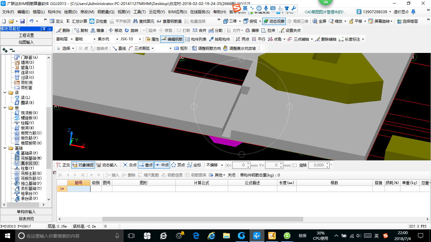Screen dimensions: 431x242
Task: Open the 帮助(H) menu
Action: click(220, 12)
